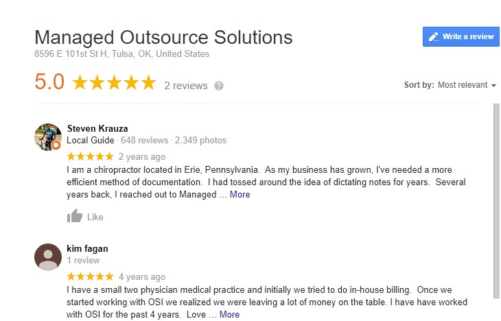The width and height of the screenshot is (501, 321).
Task: Click the Like label under first review
Action: pos(95,217)
